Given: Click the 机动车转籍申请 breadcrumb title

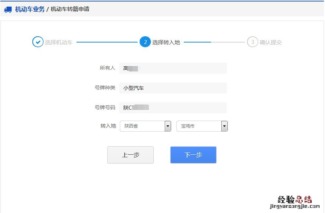Looking at the screenshot, I should (69, 9).
